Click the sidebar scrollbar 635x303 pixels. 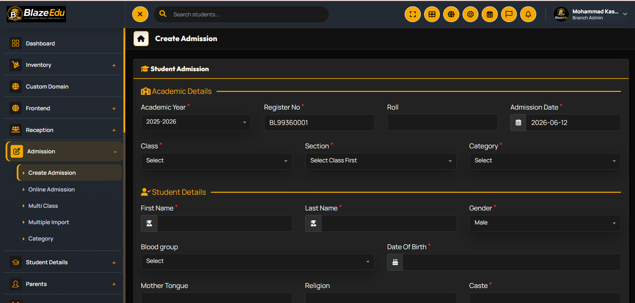point(124,80)
